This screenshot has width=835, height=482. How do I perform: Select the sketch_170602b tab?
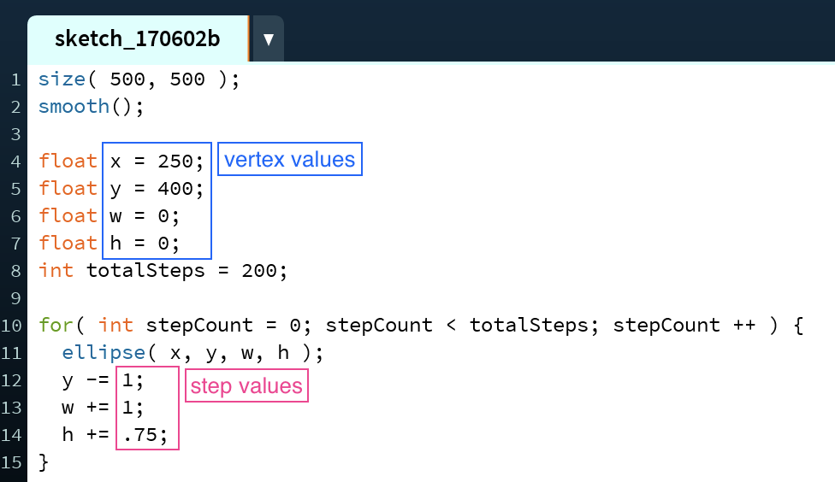pyautogui.click(x=138, y=38)
